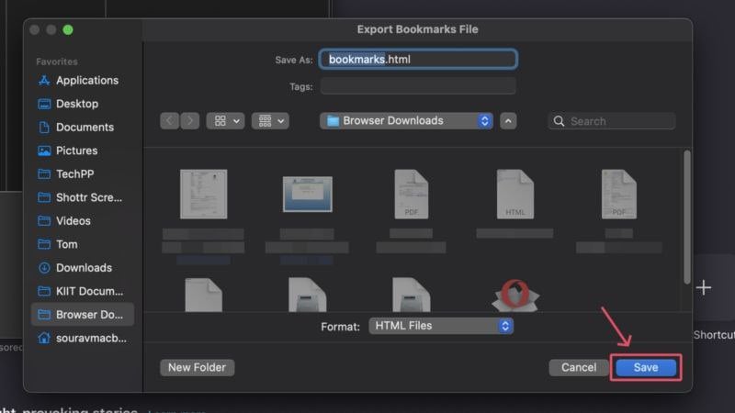
Task: Click the magnifying glass search icon
Action: (559, 121)
